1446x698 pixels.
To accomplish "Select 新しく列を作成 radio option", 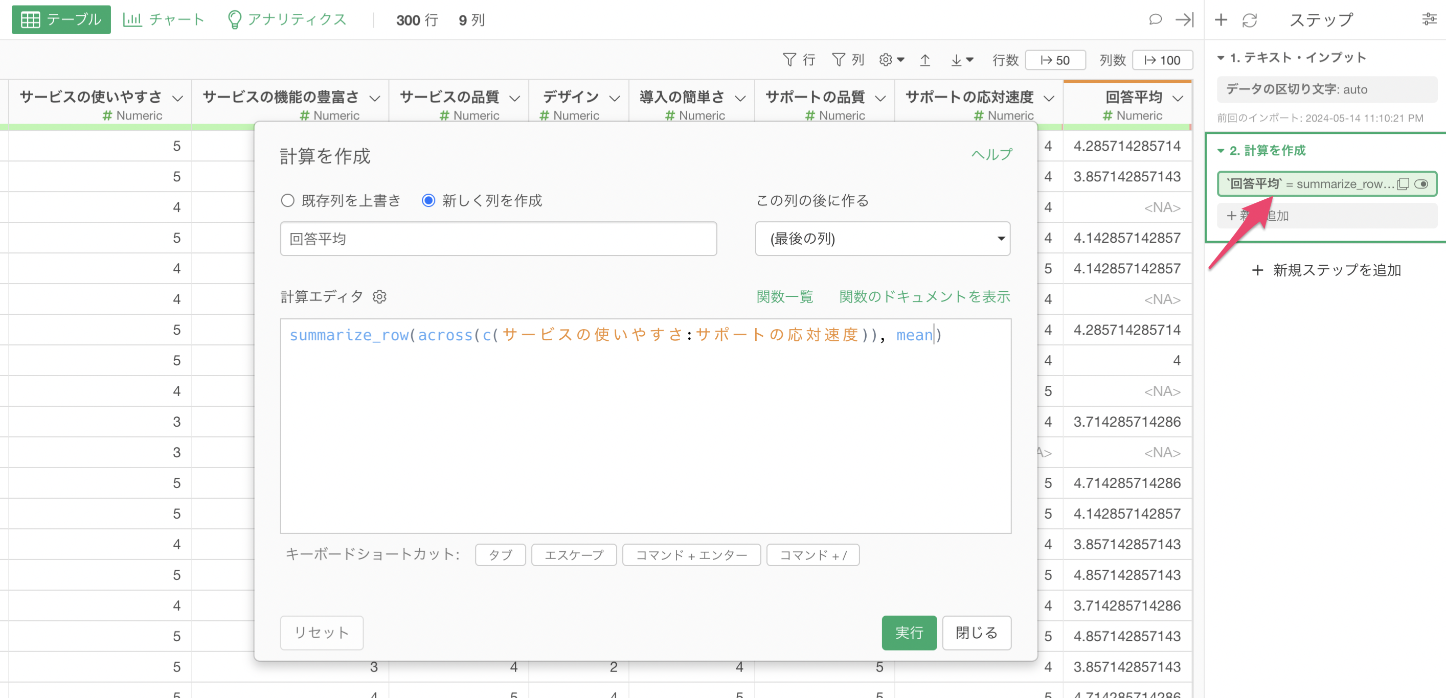I will (428, 200).
